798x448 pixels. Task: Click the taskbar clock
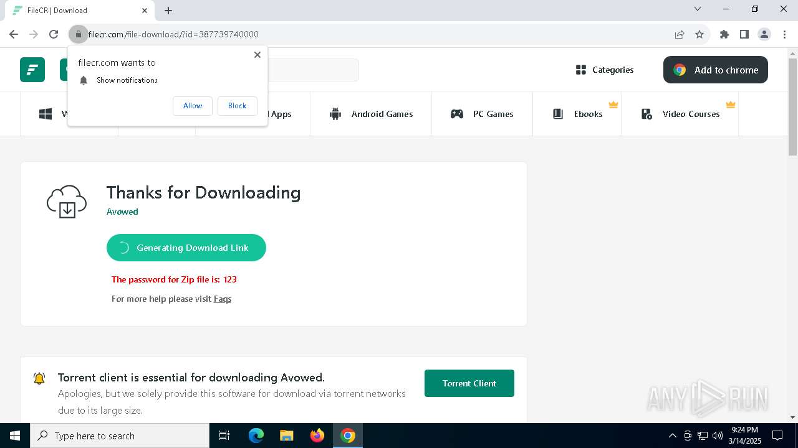click(745, 436)
